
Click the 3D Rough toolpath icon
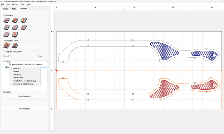6,46
